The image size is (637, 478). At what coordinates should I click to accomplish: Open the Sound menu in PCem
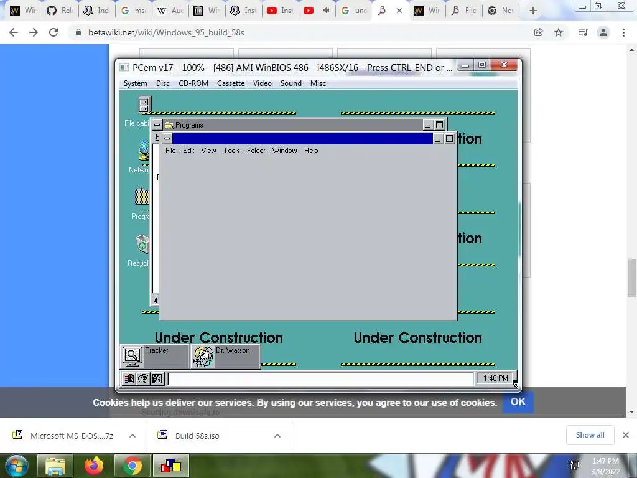pyautogui.click(x=291, y=83)
